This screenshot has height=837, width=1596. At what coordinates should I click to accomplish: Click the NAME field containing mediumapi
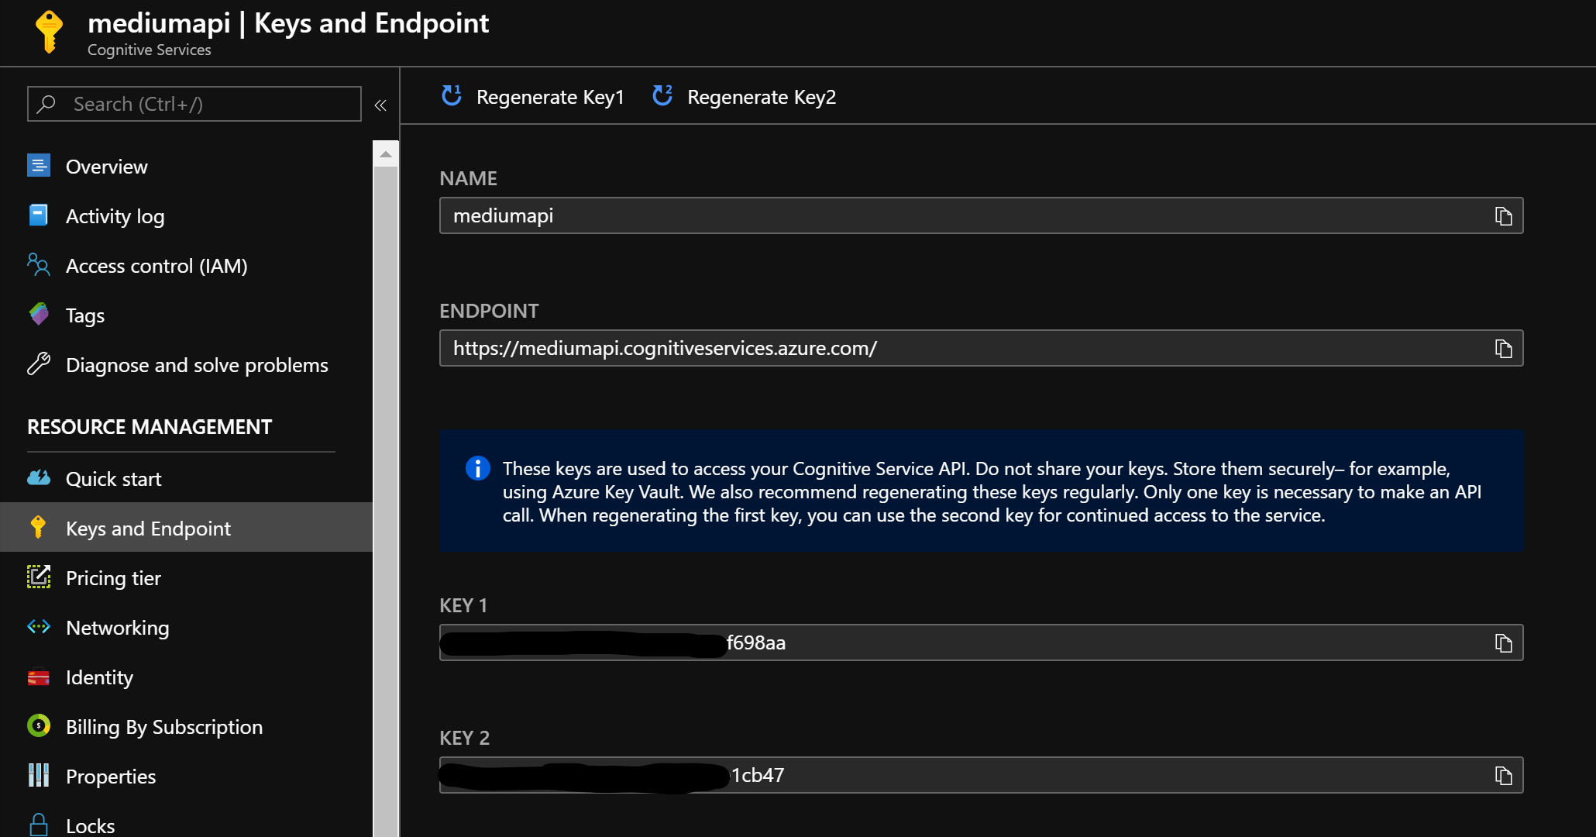point(981,215)
